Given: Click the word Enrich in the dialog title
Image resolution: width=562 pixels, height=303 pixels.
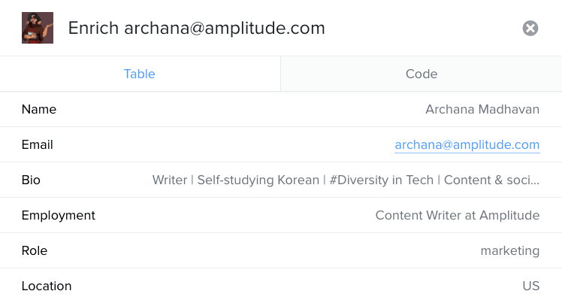Looking at the screenshot, I should click(93, 29).
